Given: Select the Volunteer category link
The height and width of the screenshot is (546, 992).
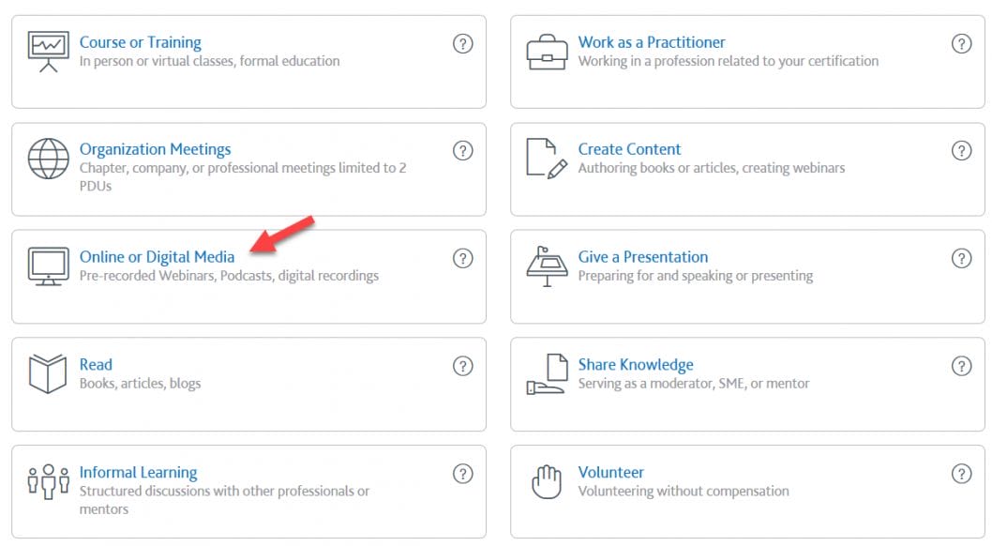Looking at the screenshot, I should (610, 472).
